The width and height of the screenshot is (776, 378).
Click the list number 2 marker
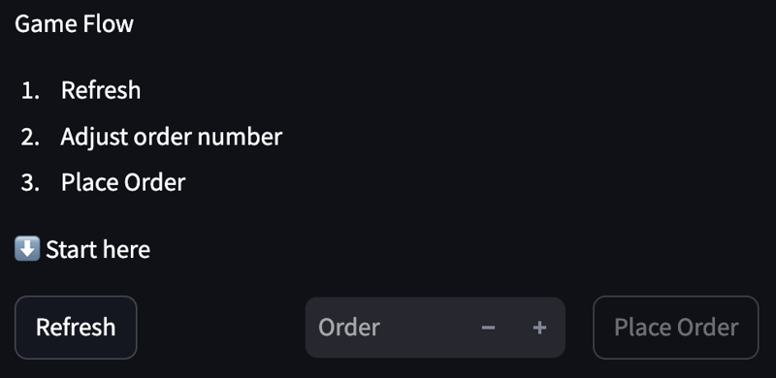point(31,137)
